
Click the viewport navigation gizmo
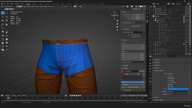coord(115,15)
